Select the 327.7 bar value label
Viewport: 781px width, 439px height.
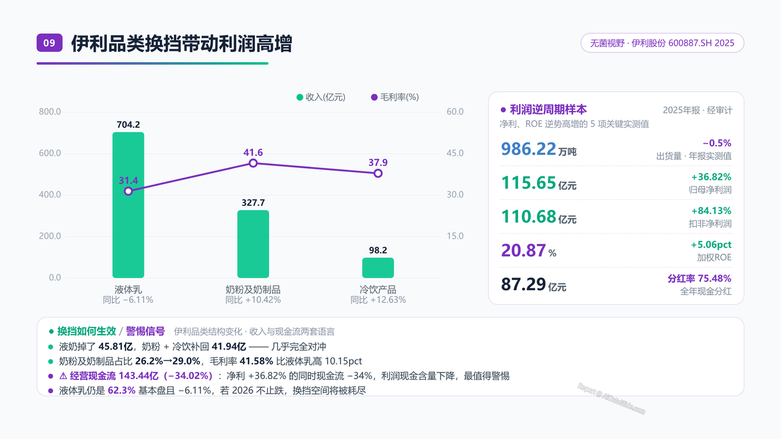pos(253,202)
